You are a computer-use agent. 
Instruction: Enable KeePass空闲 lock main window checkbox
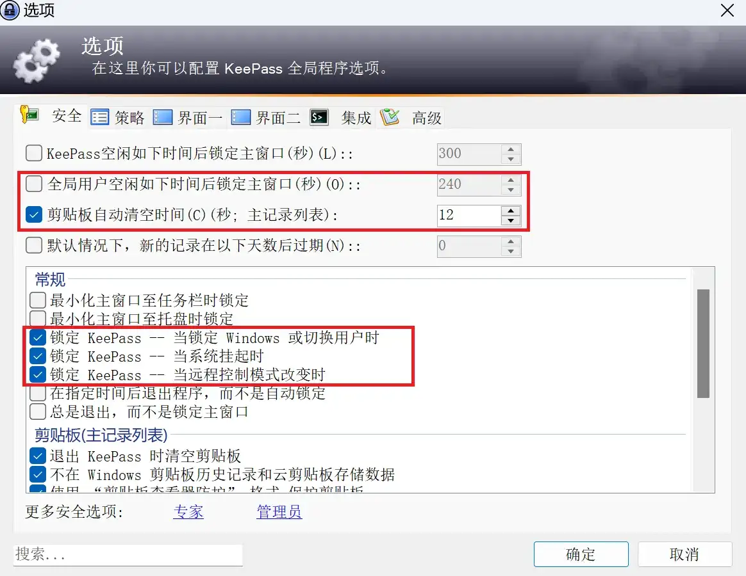(34, 153)
